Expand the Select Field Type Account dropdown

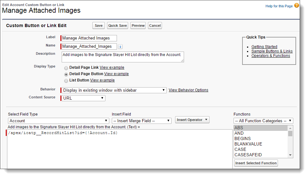click(58, 121)
